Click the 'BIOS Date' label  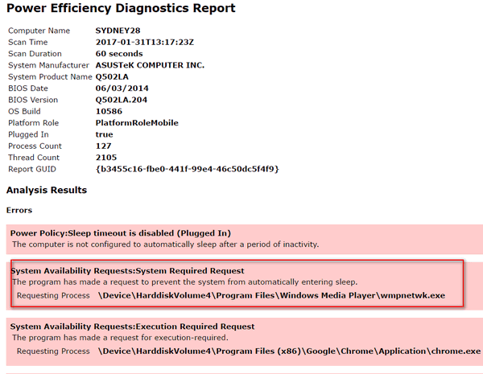28,88
